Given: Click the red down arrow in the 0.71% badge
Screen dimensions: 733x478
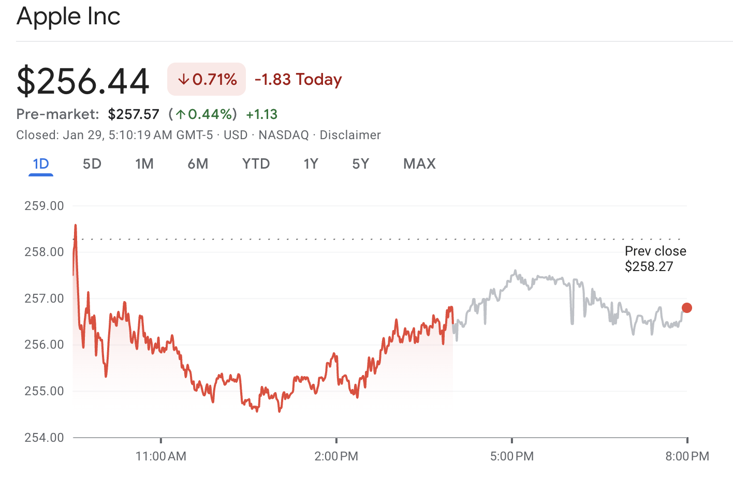Looking at the screenshot, I should [x=184, y=79].
